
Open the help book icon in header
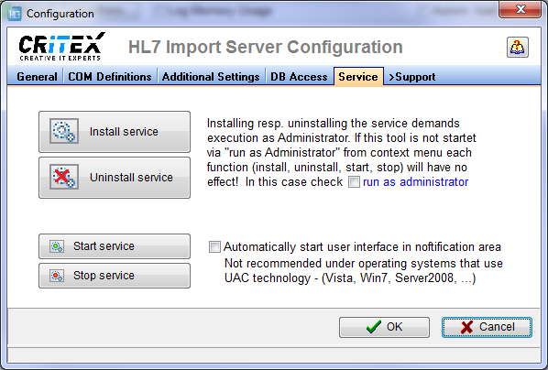point(518,48)
